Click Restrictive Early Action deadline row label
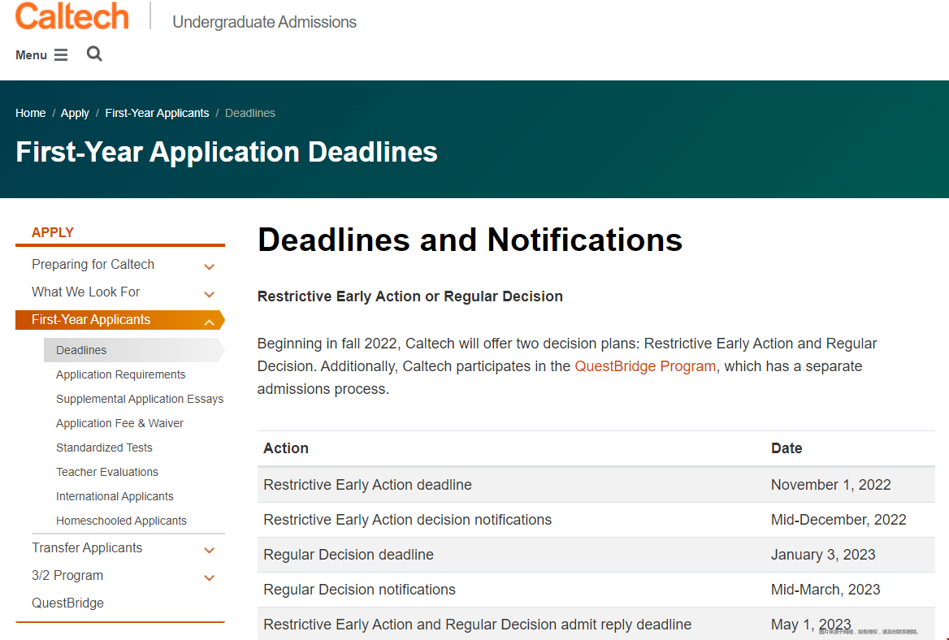 pos(367,485)
